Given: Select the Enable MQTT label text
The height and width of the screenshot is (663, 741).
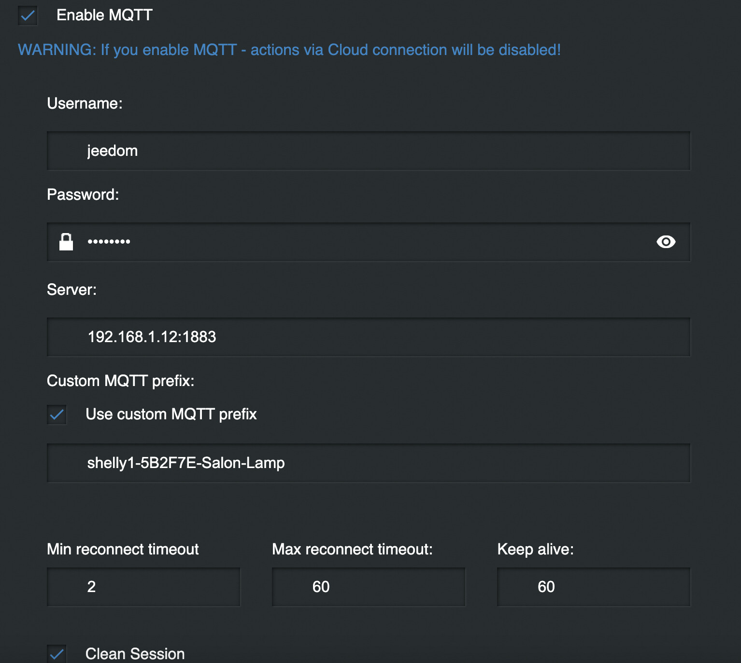Looking at the screenshot, I should [x=104, y=15].
